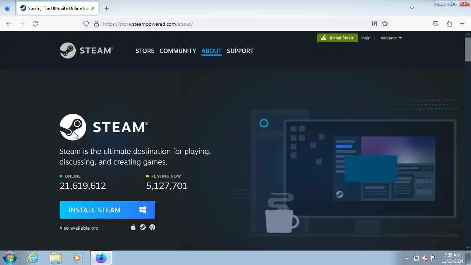Open the SUPPORT menu item
This screenshot has height=265, width=471.
click(240, 51)
